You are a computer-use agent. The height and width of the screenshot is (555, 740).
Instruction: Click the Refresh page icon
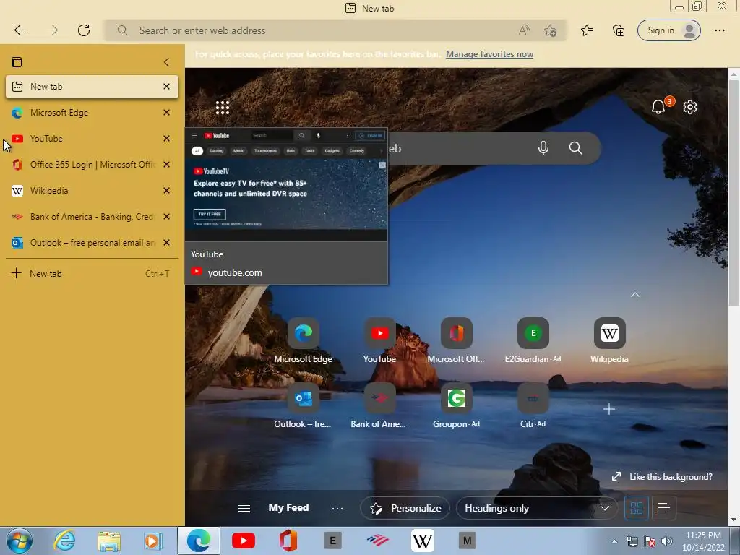coord(84,30)
